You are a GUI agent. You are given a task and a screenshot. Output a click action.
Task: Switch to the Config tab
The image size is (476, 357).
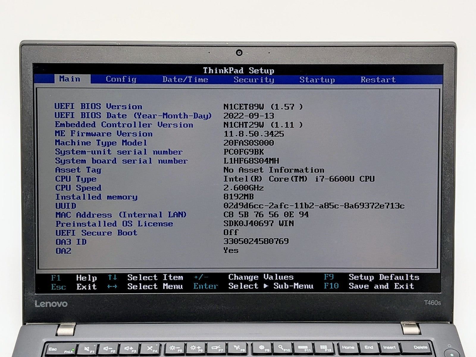(x=121, y=79)
